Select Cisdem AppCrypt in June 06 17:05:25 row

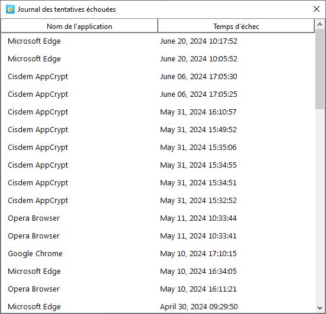38,94
